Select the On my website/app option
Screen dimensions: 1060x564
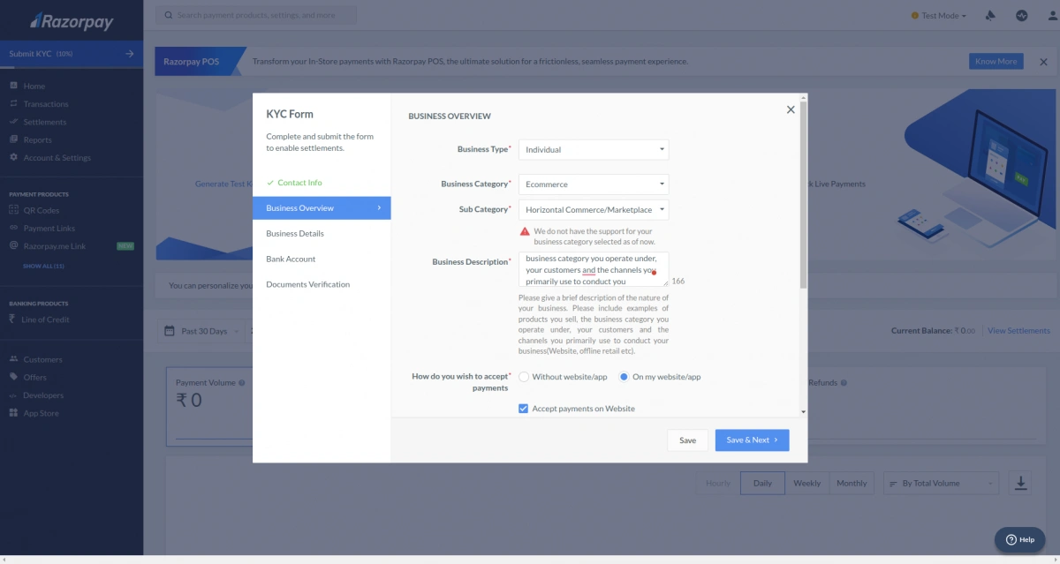click(x=624, y=376)
